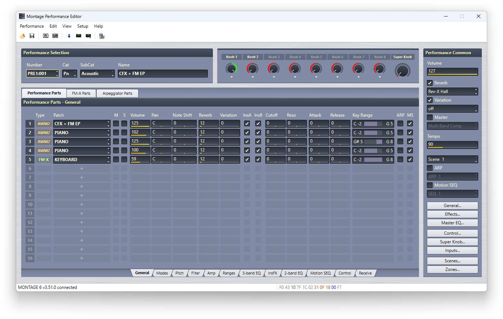This screenshot has width=503, height=319.
Task: Click the Tempo value field
Action: pyautogui.click(x=452, y=144)
